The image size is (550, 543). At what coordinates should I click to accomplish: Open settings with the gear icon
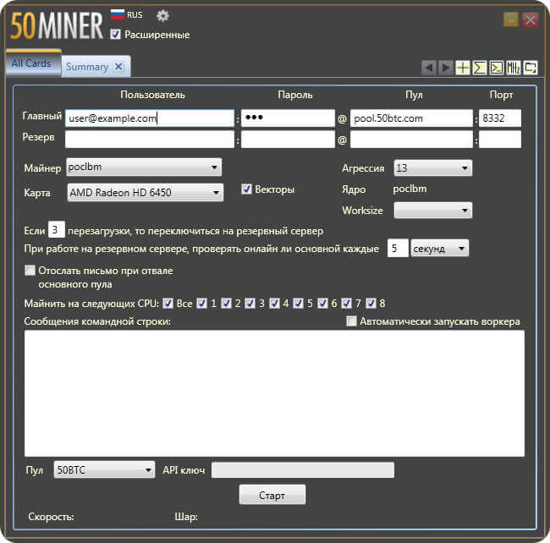[162, 15]
